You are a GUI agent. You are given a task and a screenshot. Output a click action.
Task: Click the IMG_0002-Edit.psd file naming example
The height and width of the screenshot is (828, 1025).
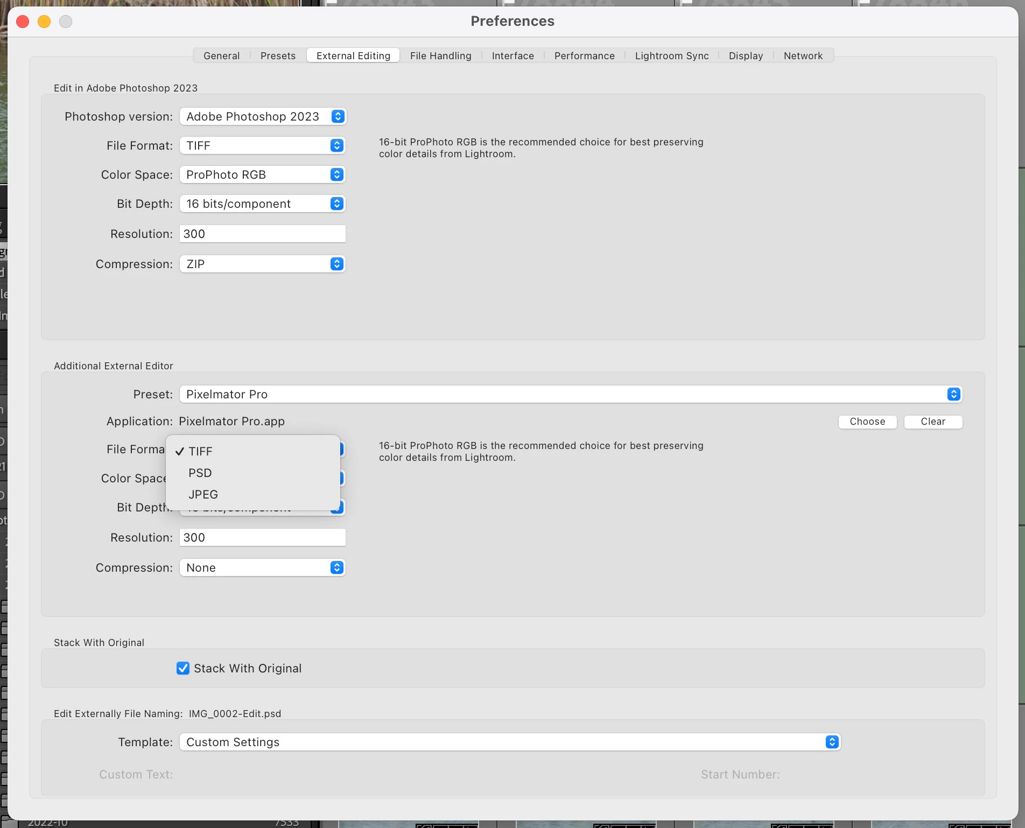point(235,713)
